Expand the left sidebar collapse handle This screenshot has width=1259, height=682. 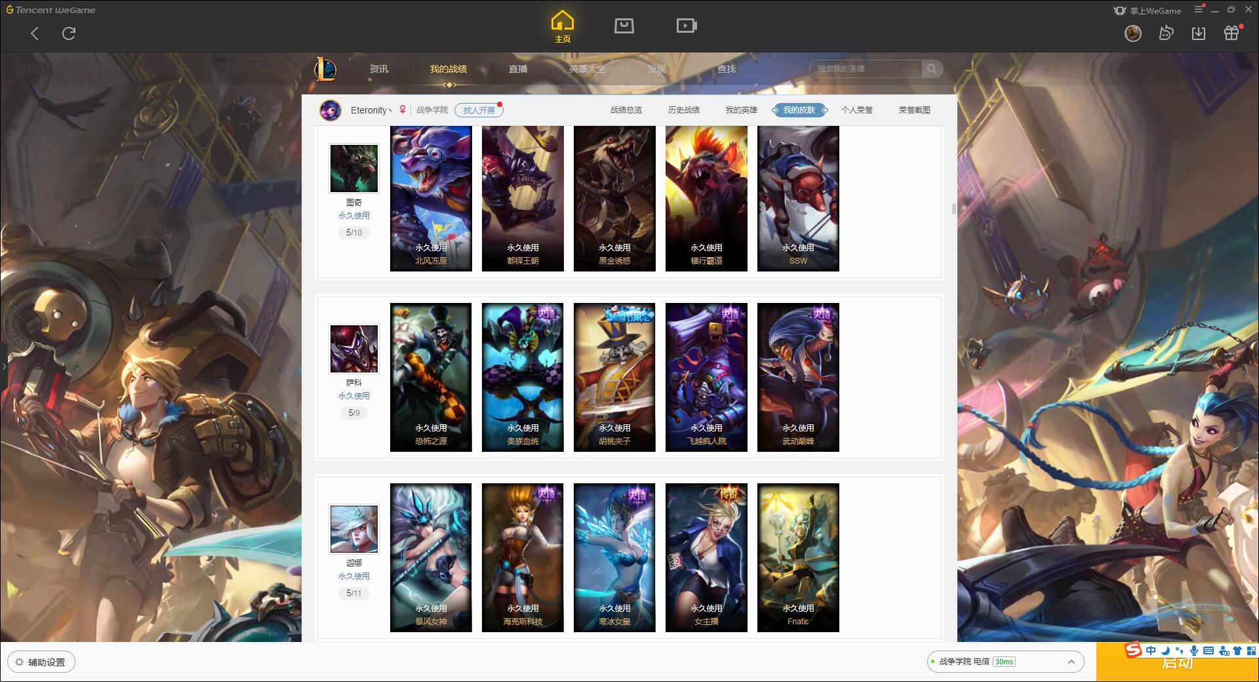tap(3, 366)
